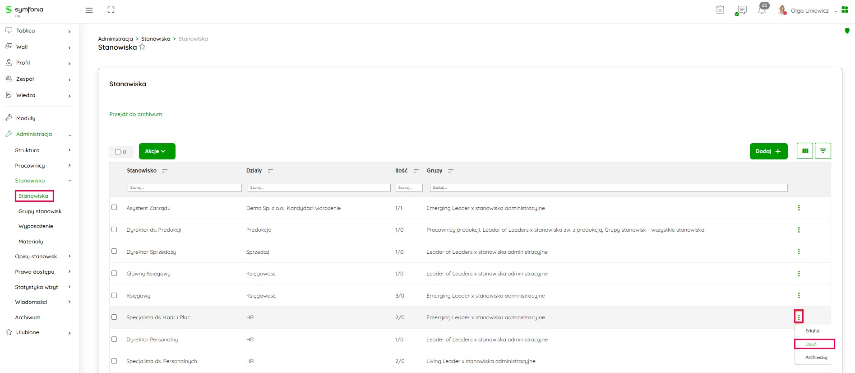Viewport: 855px width, 373px height.
Task: Add Stanowiska page to favorites star
Action: point(142,47)
